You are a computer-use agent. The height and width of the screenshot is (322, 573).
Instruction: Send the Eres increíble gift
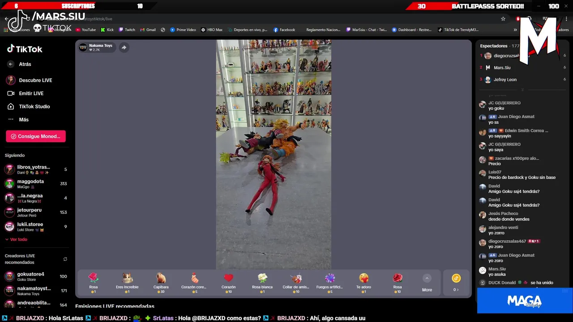coord(127,283)
